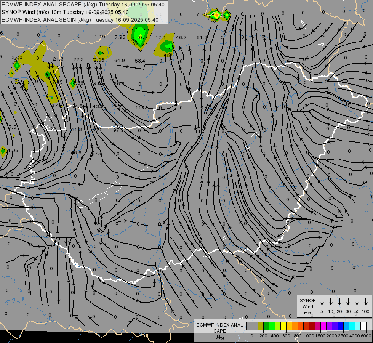Pick the dark green CAPE legend swatch
The height and width of the screenshot is (343, 373).
(266, 326)
